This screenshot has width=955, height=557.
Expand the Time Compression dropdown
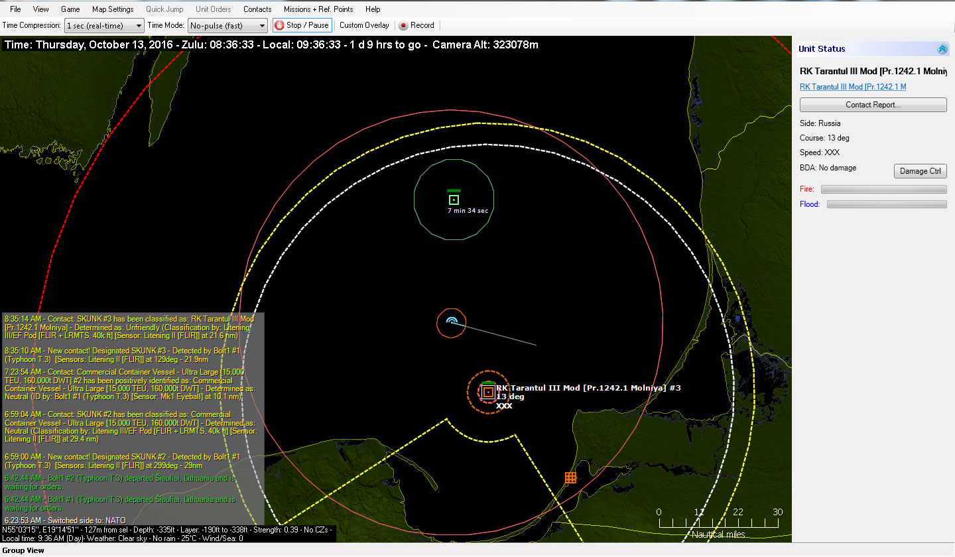104,26
